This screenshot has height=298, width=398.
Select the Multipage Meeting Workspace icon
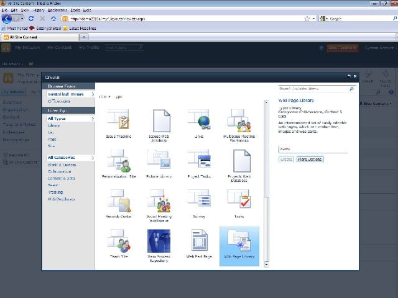point(239,120)
